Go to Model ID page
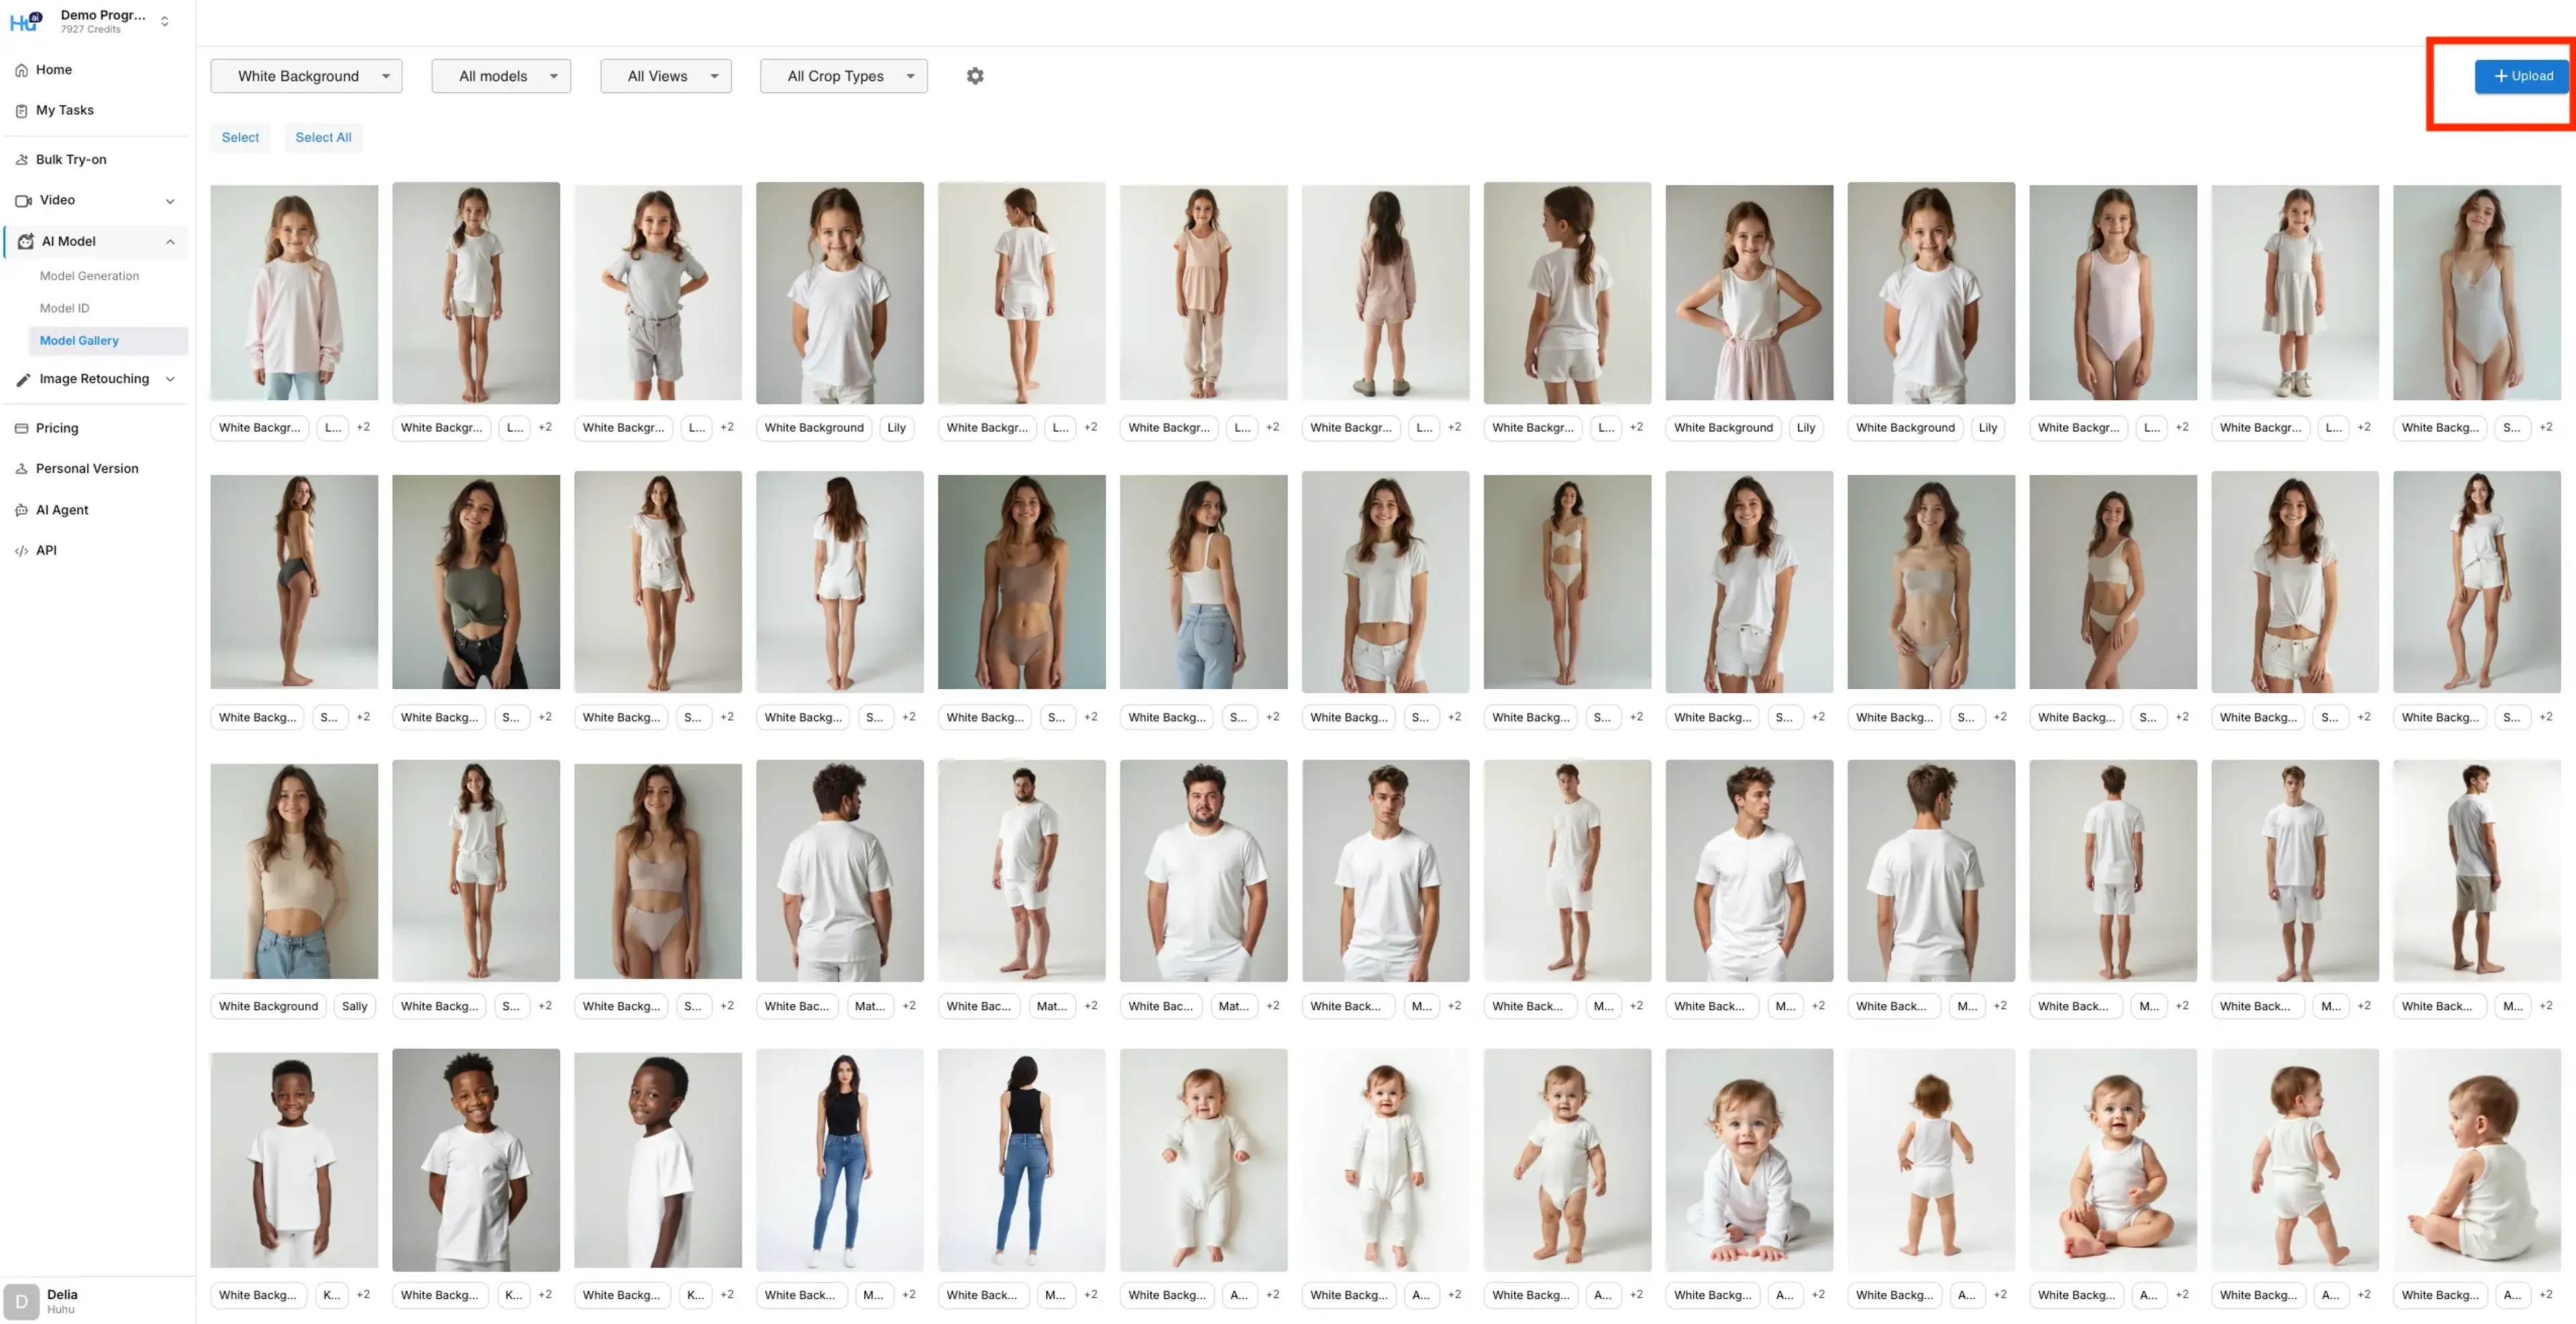 (64, 309)
